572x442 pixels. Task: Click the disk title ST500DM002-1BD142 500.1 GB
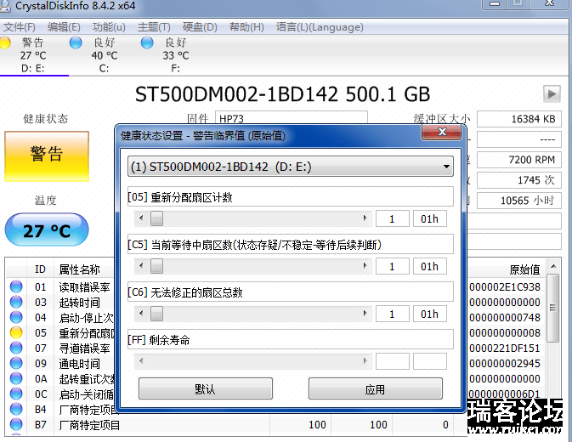(282, 94)
